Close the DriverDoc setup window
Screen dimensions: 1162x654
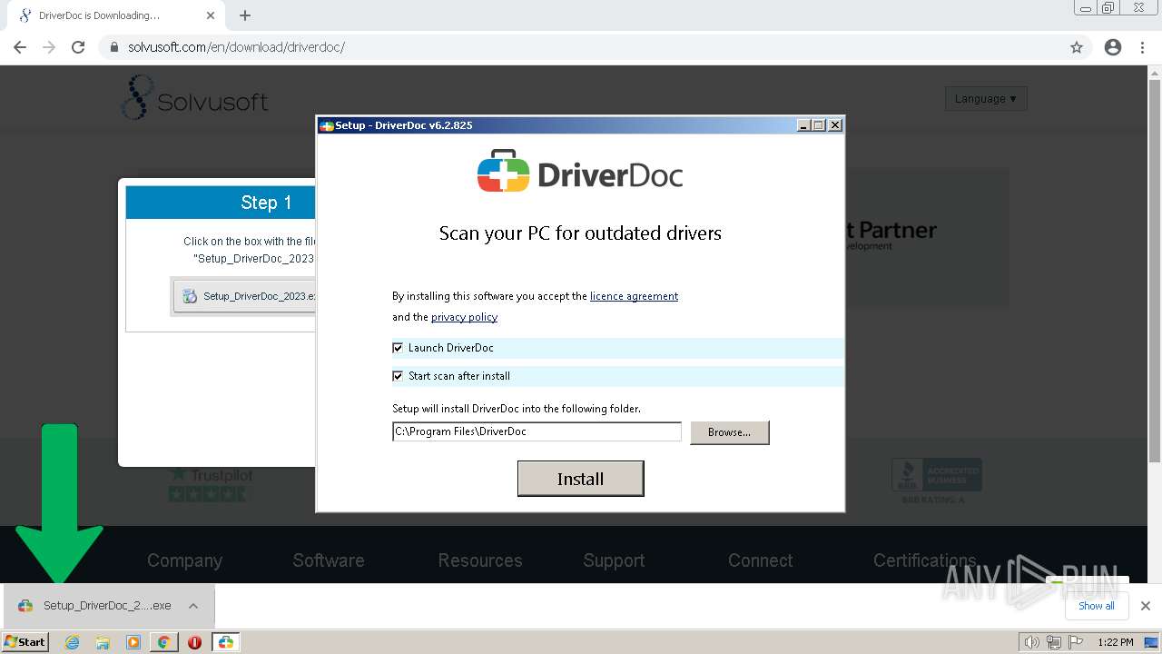click(x=835, y=125)
